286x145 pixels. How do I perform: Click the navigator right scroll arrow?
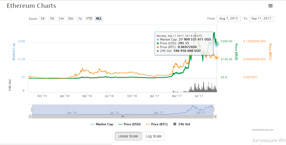[215, 117]
